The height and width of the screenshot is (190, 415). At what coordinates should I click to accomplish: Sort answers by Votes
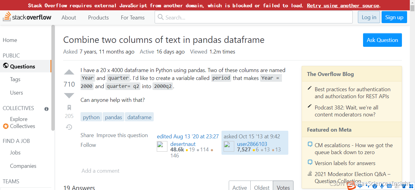[x=283, y=188]
